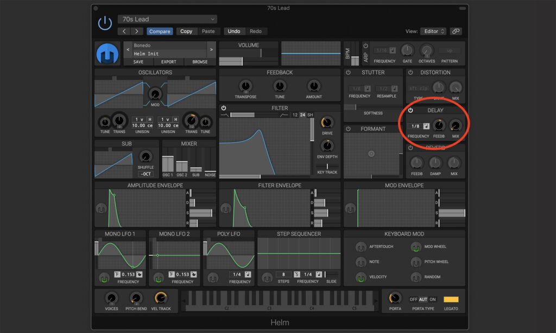Click Poly LFO frequency sync note icon

click(x=248, y=274)
